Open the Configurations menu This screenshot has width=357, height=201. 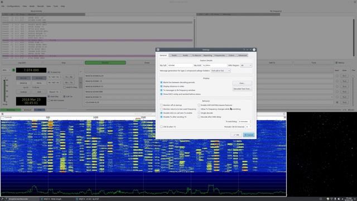(x=13, y=6)
